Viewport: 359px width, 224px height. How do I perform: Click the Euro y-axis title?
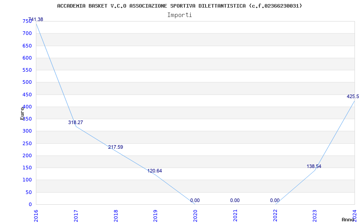coord(22,113)
